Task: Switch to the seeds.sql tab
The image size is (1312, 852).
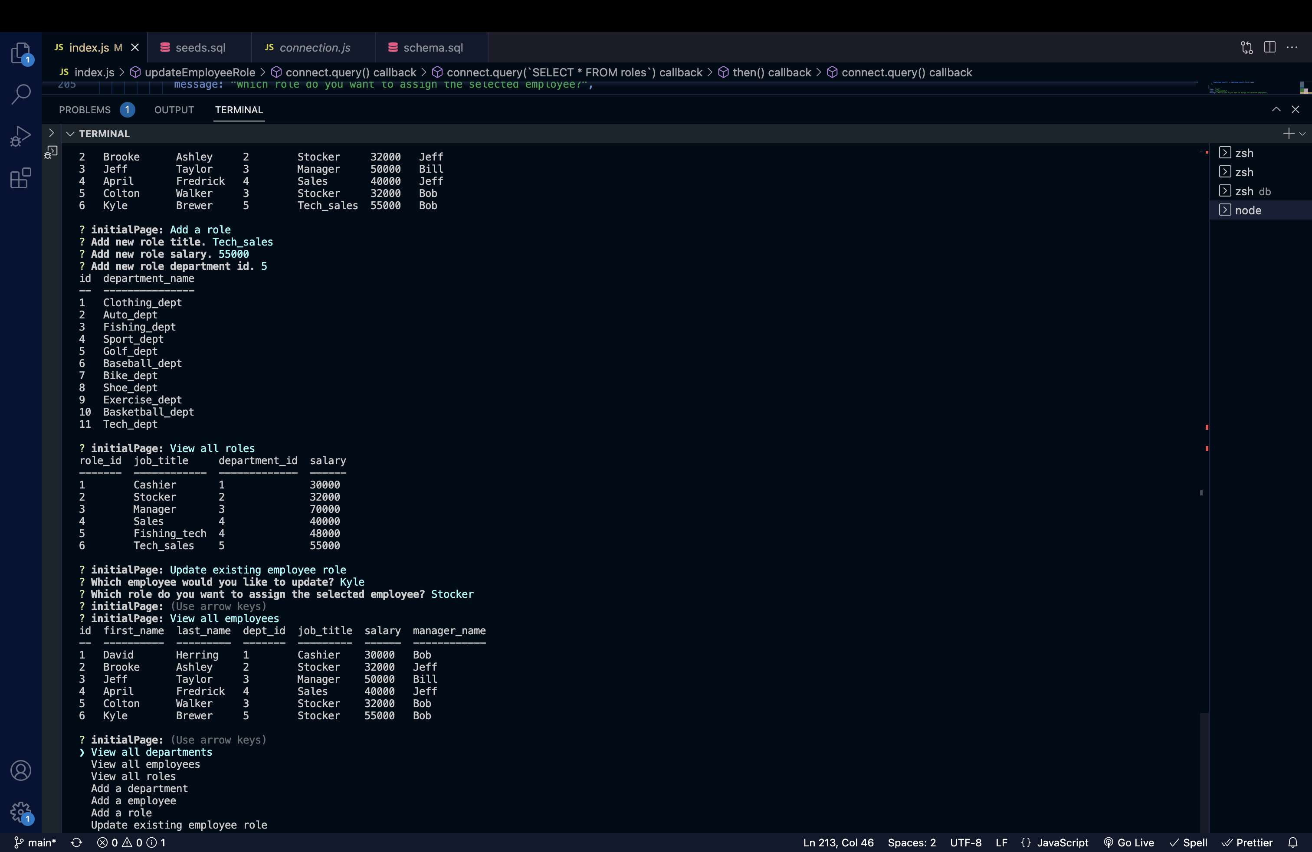Action: [200, 47]
